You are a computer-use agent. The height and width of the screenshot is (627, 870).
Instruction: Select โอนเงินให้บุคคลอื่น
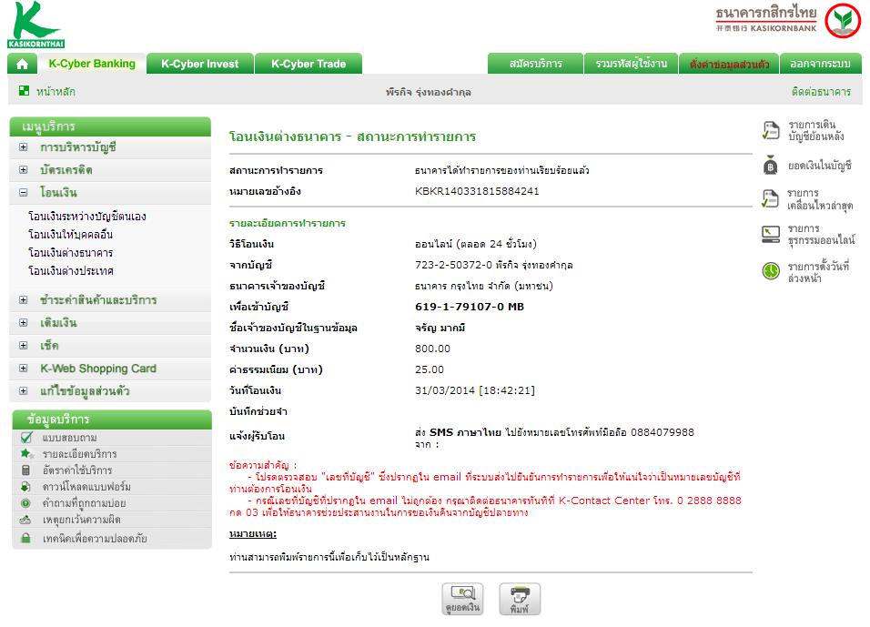pos(70,235)
